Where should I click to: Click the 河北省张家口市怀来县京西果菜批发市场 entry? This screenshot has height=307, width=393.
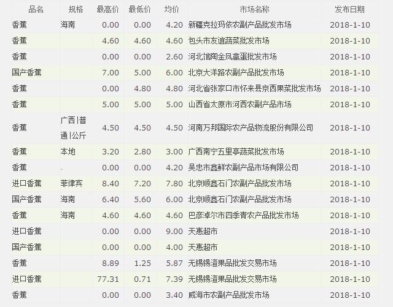pos(254,88)
